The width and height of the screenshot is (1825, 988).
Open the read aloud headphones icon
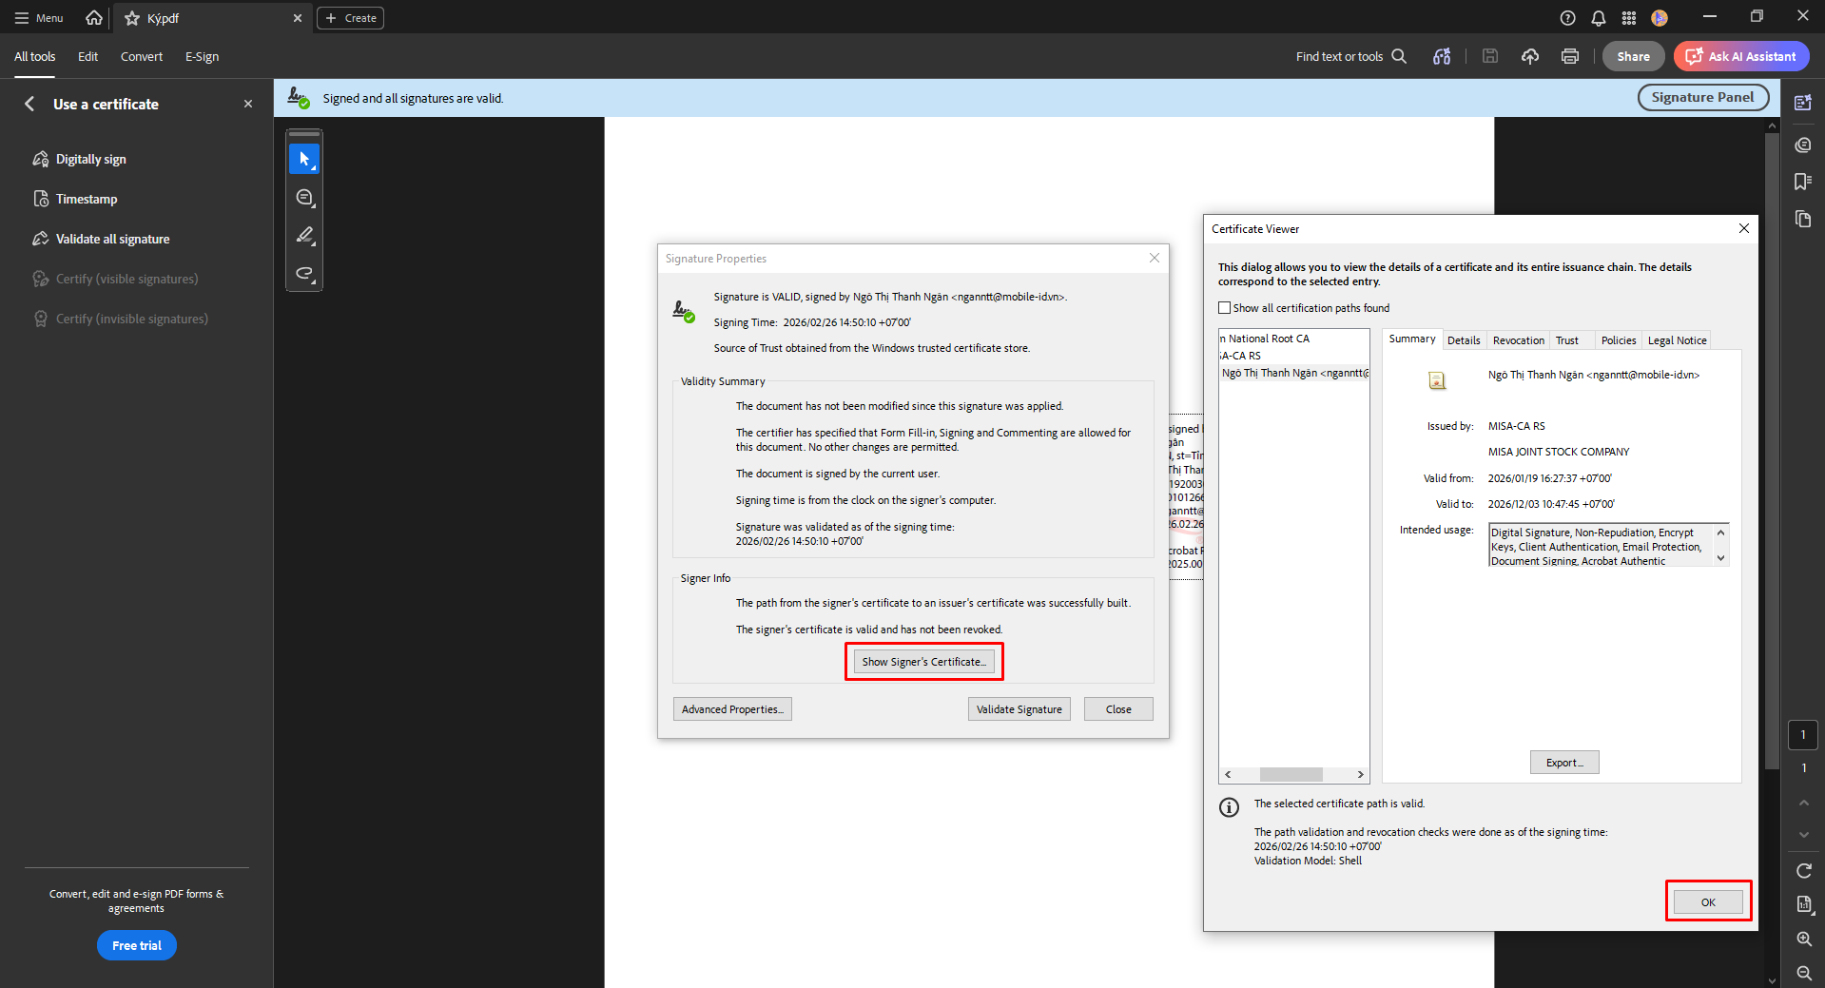(1442, 56)
